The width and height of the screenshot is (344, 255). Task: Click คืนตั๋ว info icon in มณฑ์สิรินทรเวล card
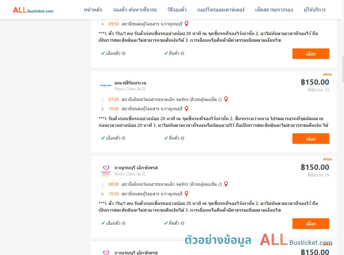(183, 138)
